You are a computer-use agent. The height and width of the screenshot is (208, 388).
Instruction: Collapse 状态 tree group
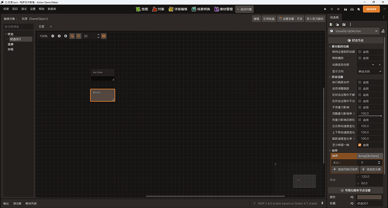(x=6, y=34)
